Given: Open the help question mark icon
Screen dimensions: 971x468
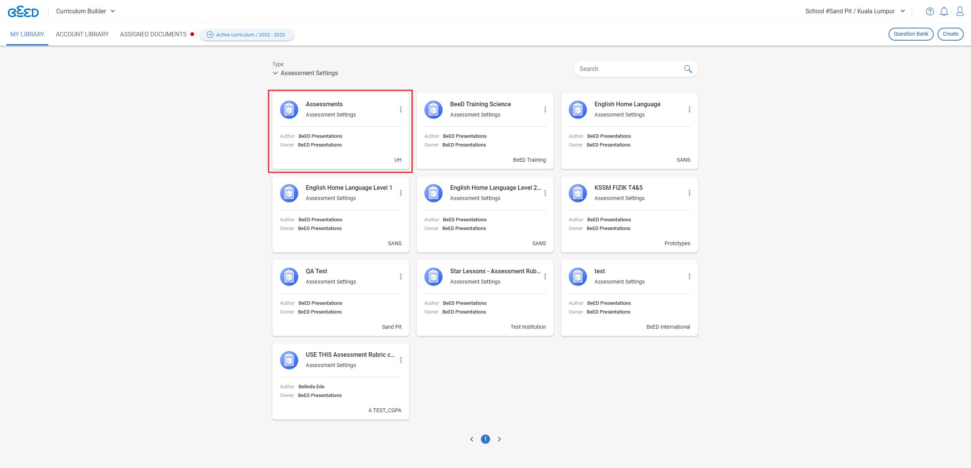Looking at the screenshot, I should (x=930, y=11).
